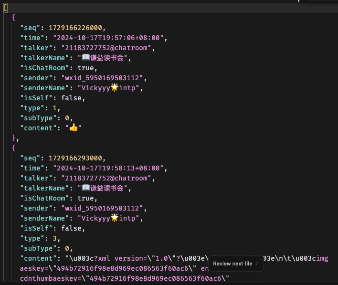Click the isSelf false value under seq 1729166293000
338x285 pixels.
click(x=71, y=228)
